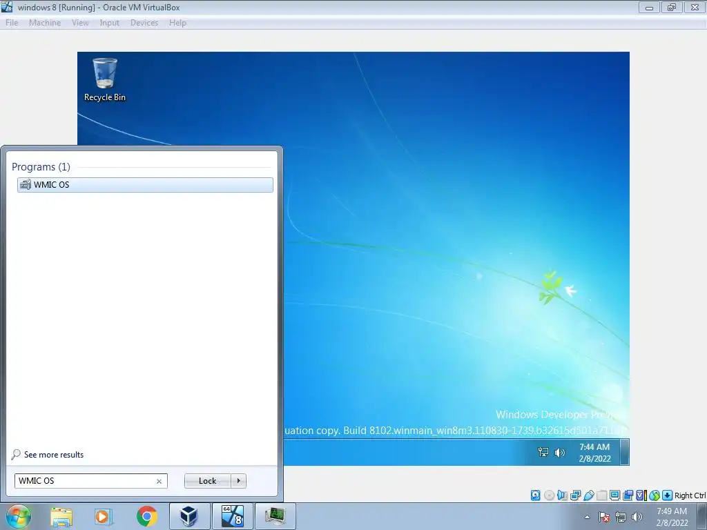
Task: Click the Programs (1) group header
Action: (x=41, y=167)
